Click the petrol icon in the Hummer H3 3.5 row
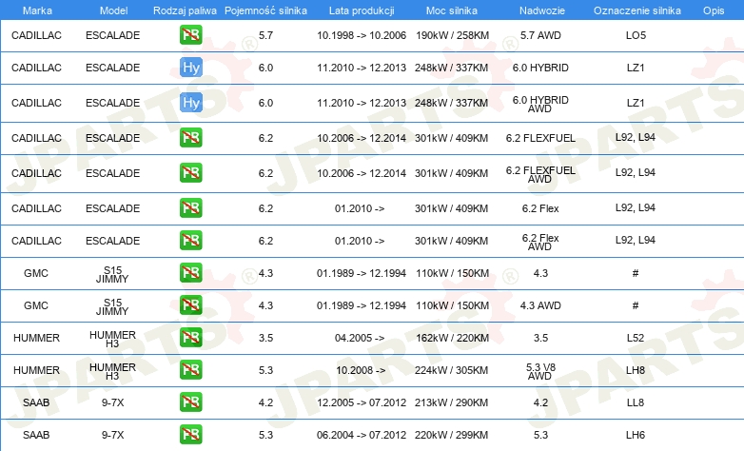744x451 pixels. 190,337
